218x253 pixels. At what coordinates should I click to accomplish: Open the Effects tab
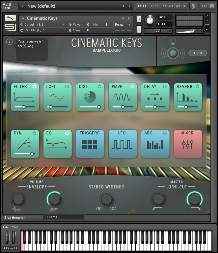click(x=65, y=217)
